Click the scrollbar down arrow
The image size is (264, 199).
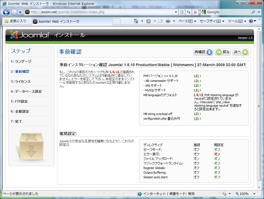click(259, 188)
